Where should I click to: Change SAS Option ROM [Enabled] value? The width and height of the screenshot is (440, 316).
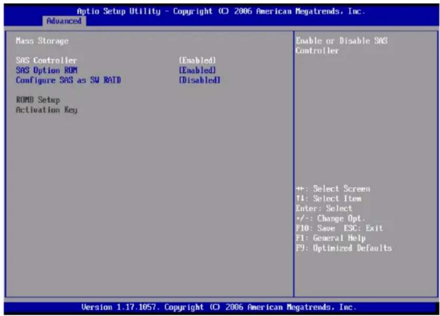tap(197, 70)
